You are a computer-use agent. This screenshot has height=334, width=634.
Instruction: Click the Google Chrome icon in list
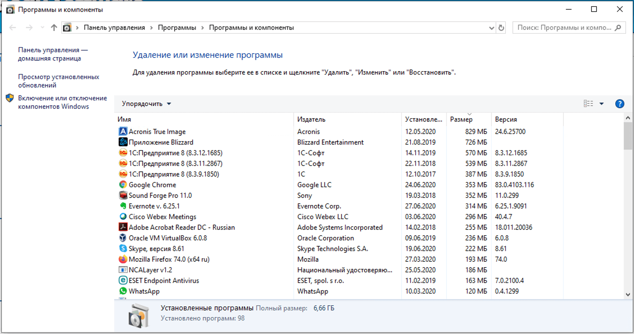click(123, 185)
